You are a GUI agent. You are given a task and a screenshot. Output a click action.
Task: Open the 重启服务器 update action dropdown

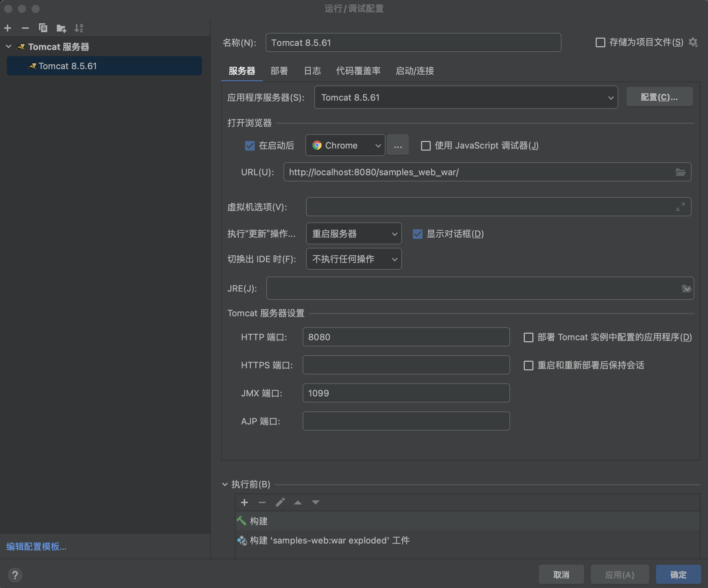(x=354, y=234)
